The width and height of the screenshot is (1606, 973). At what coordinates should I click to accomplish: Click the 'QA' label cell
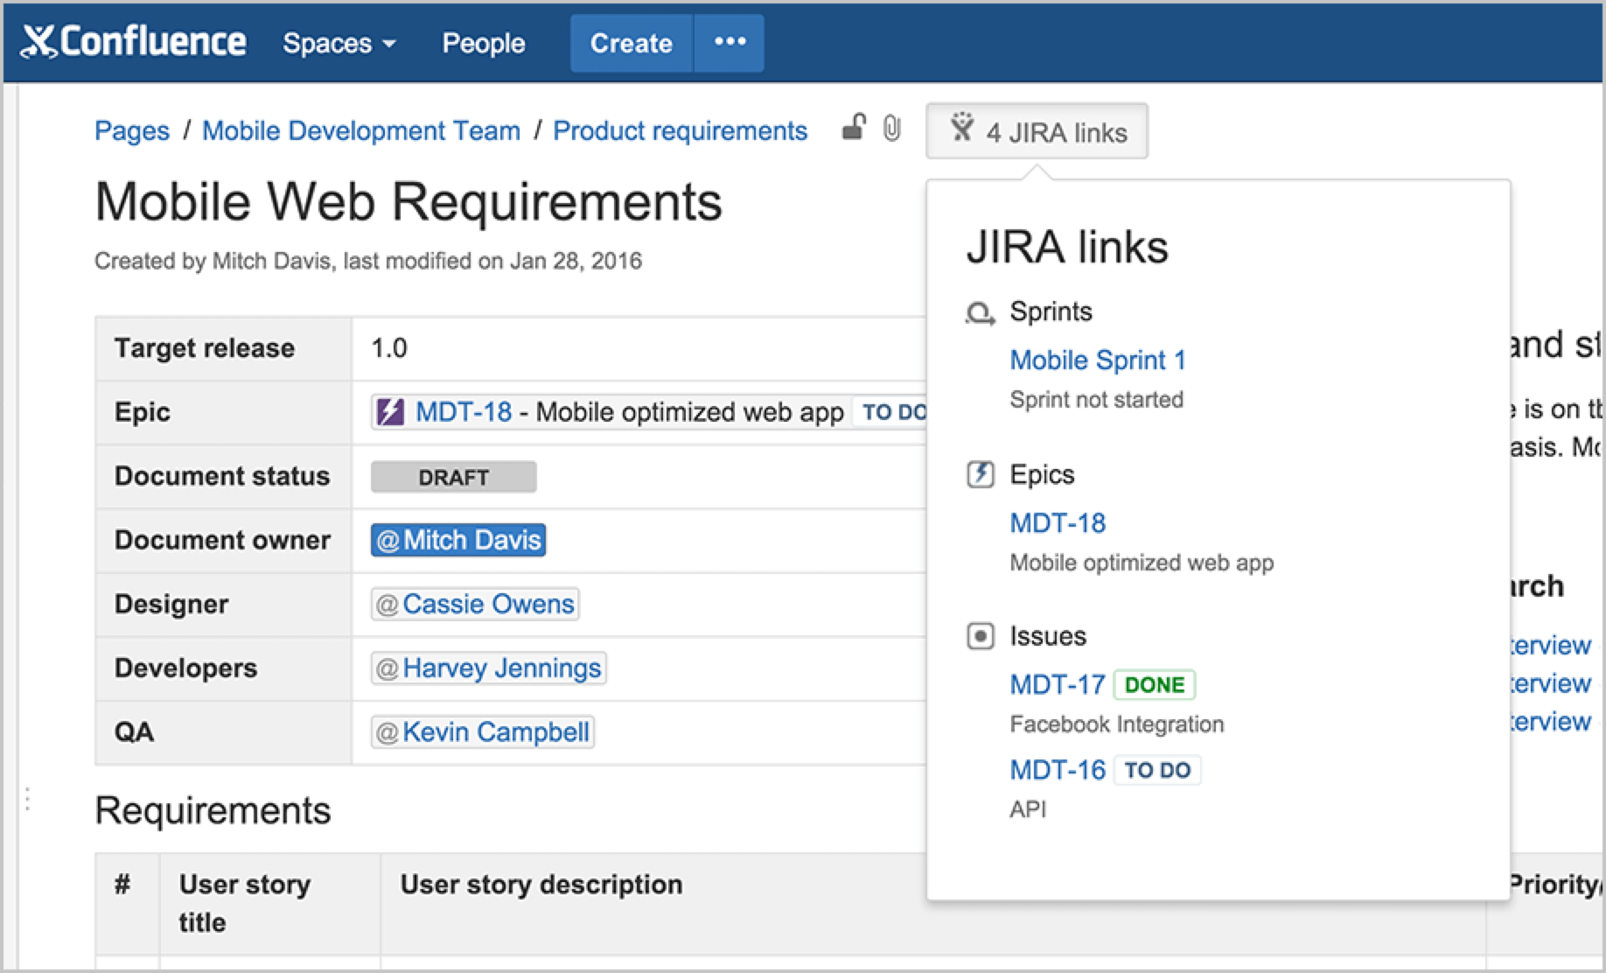[223, 731]
